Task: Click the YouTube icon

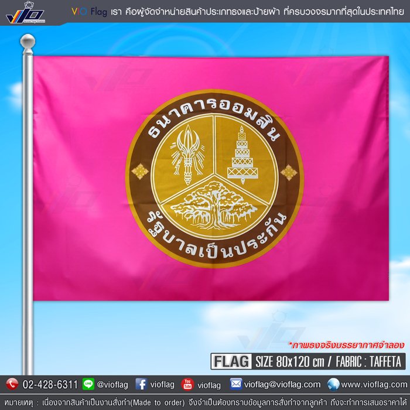Action: tap(187, 384)
